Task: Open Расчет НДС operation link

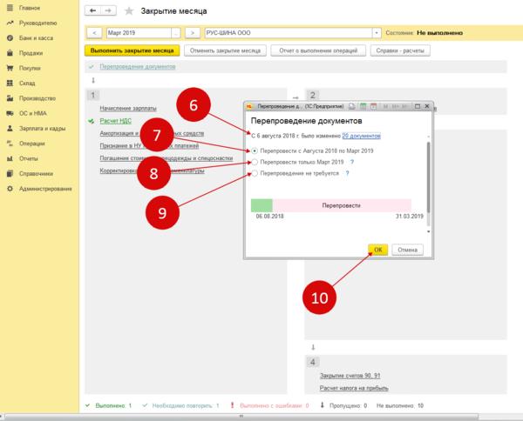Action: click(115, 121)
